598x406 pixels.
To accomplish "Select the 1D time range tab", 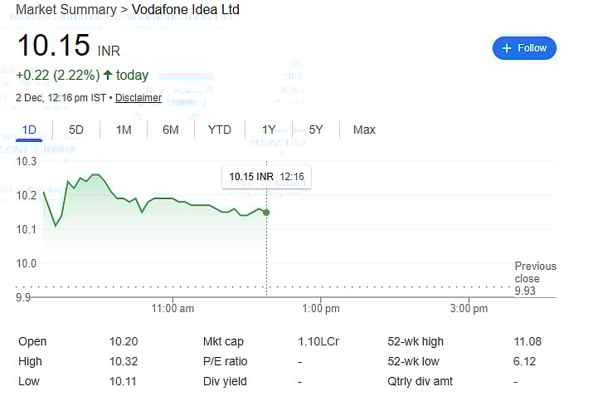I will [x=29, y=130].
